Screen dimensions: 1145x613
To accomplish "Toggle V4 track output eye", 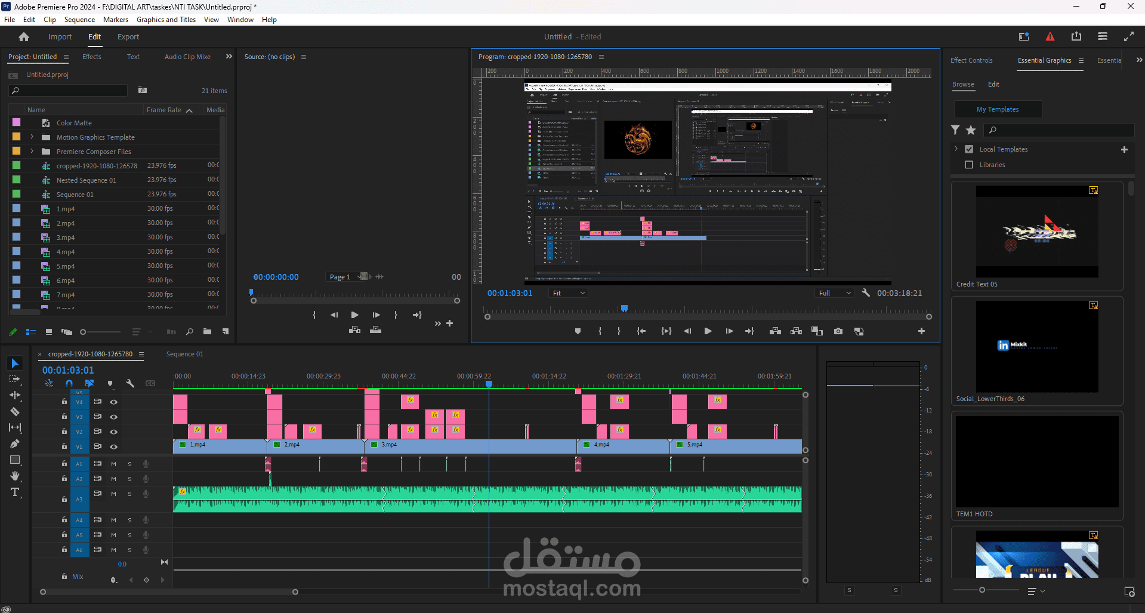I will tap(113, 402).
